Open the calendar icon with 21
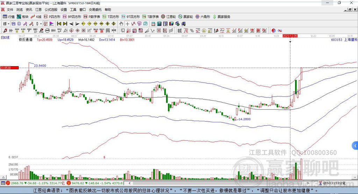The width and height of the screenshot is (358, 194). tap(153, 24)
